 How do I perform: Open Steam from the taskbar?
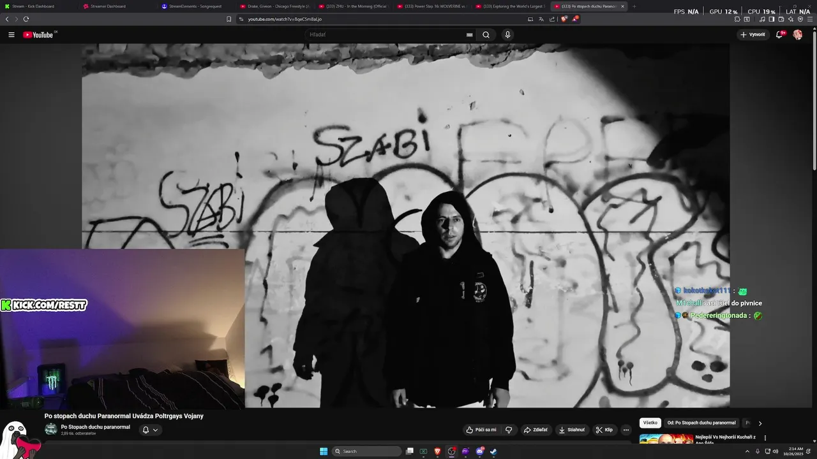click(493, 451)
